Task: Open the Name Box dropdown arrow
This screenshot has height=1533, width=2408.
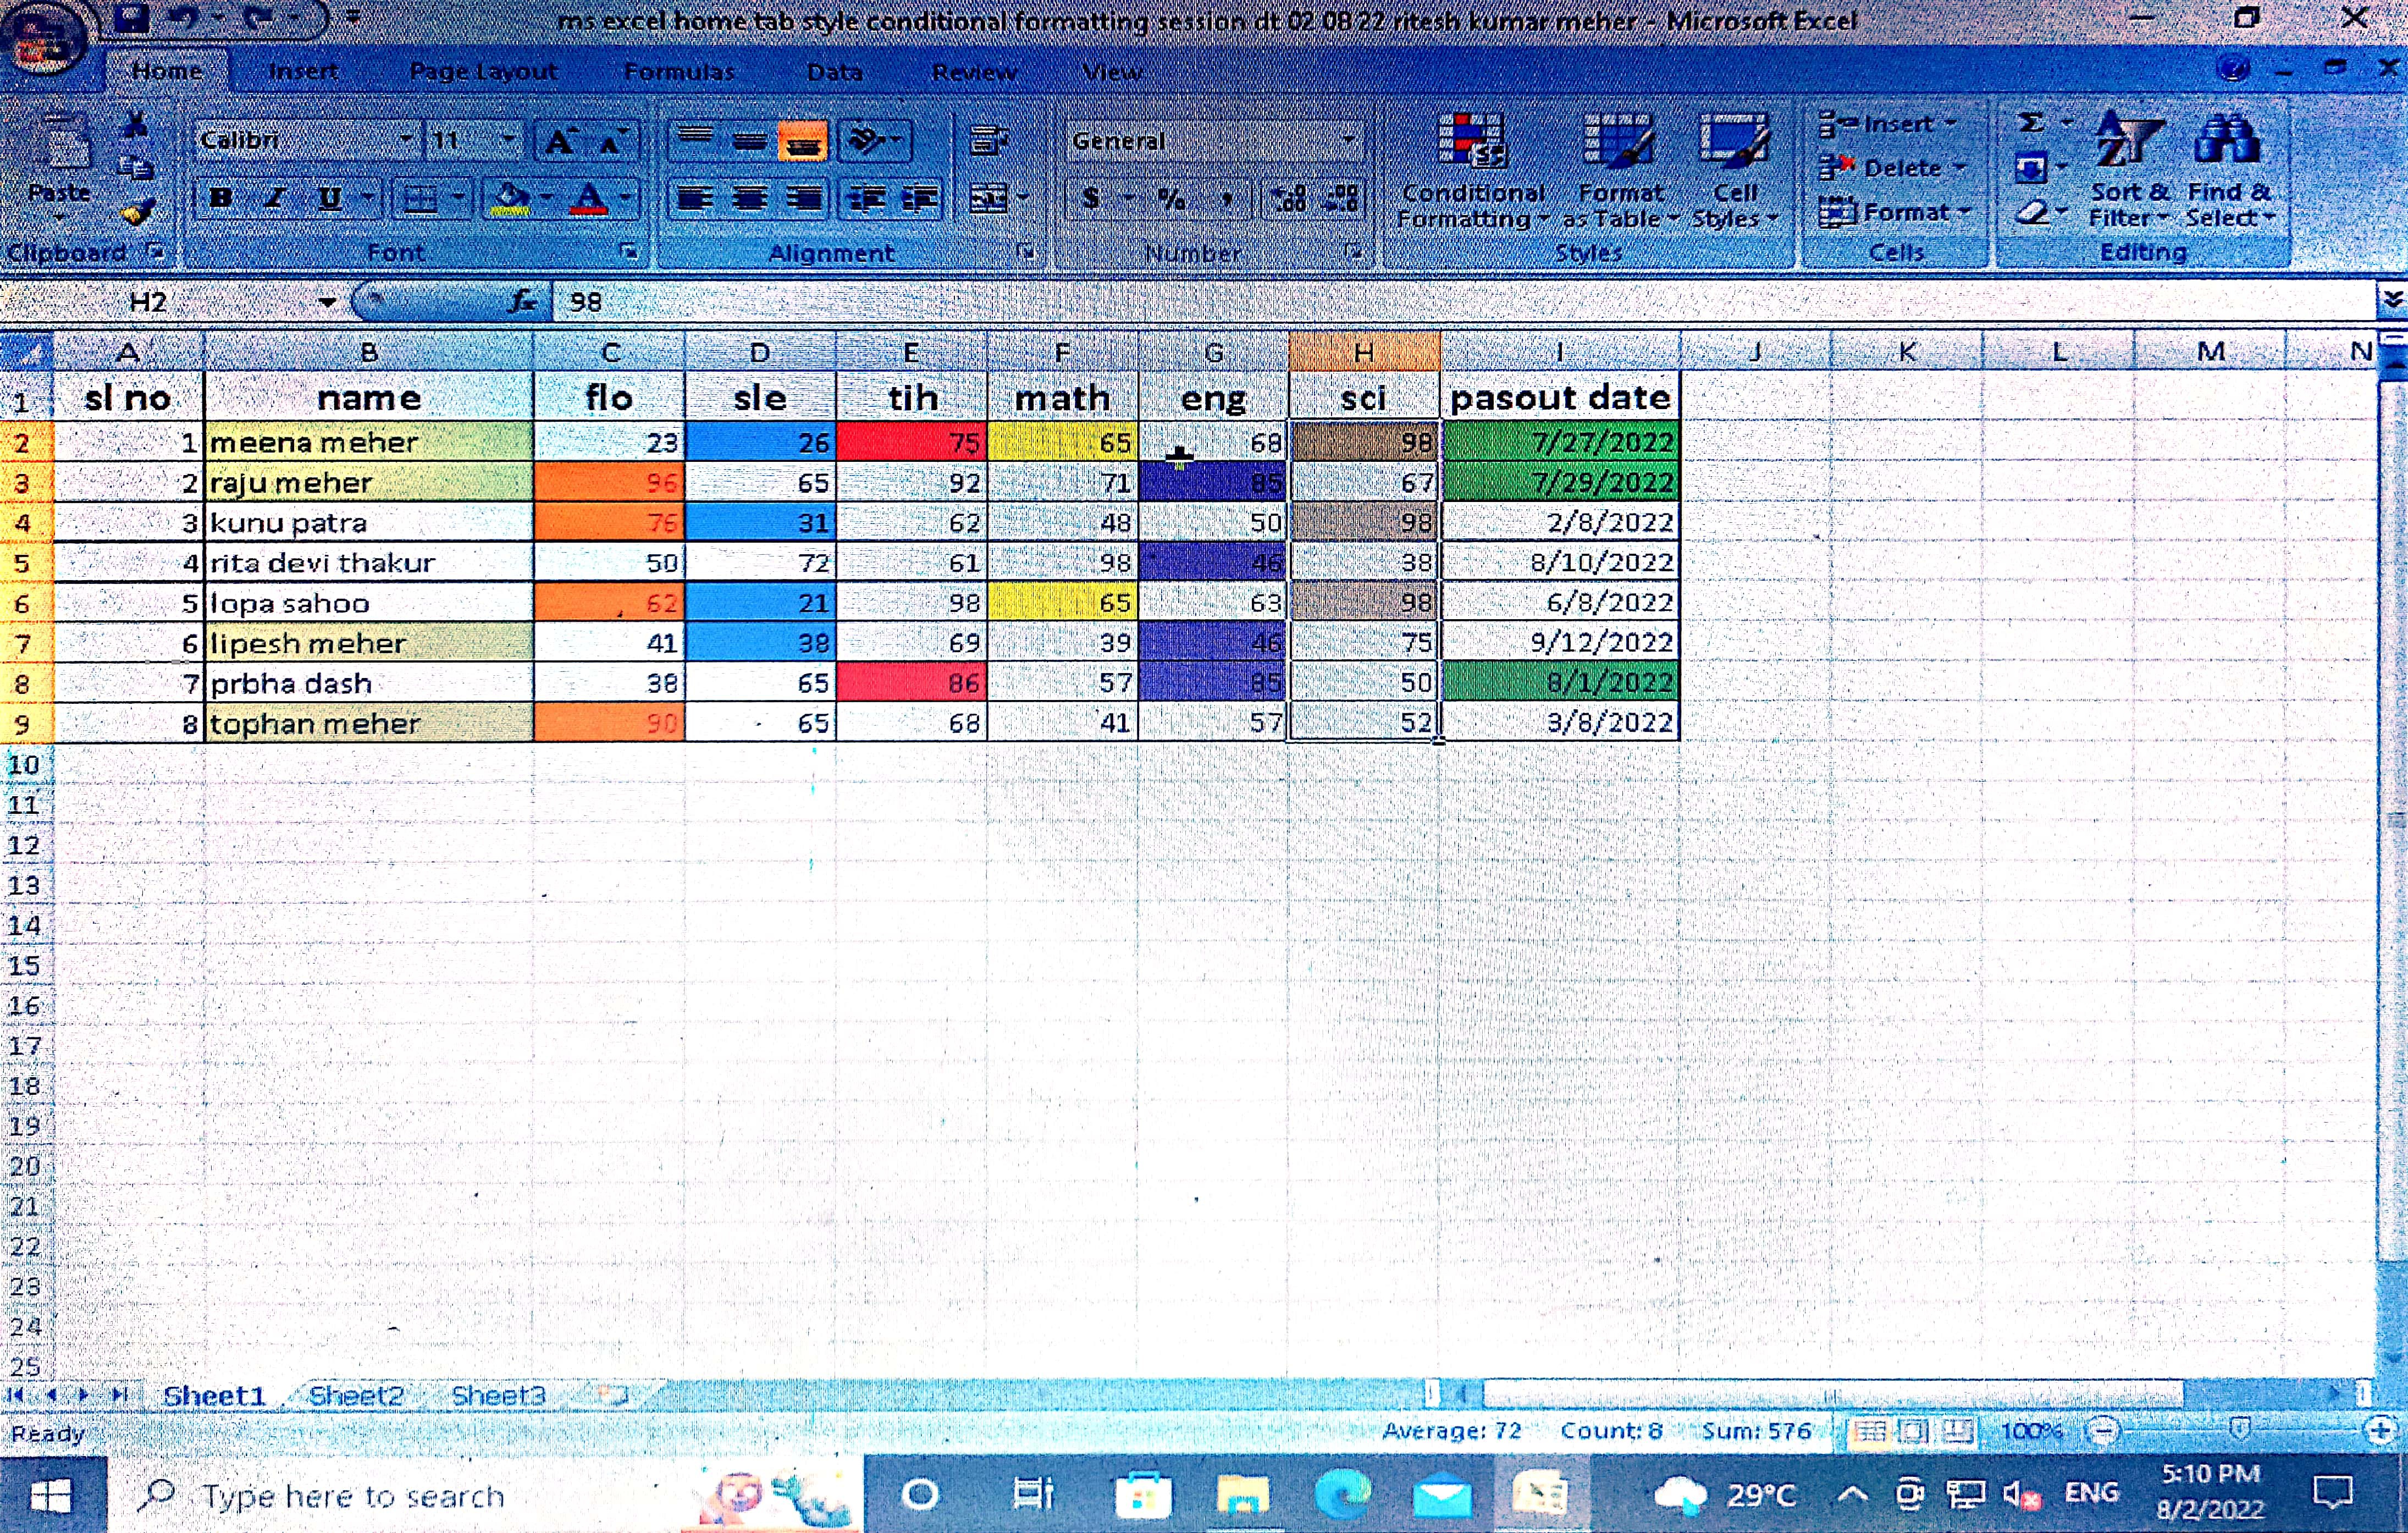Action: (x=327, y=302)
